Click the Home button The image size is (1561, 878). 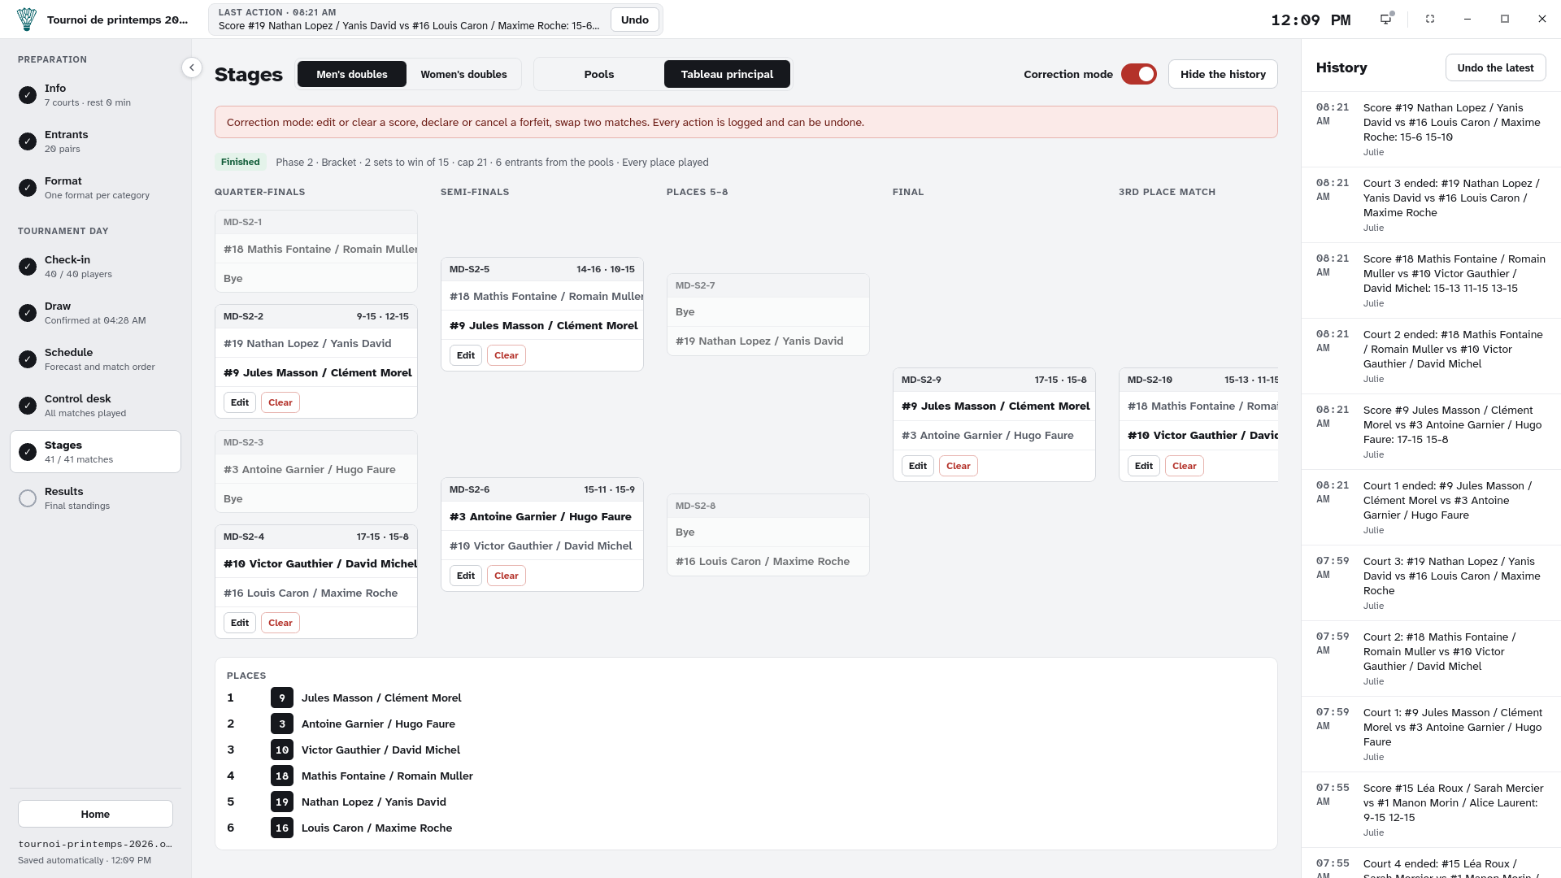pyautogui.click(x=95, y=814)
